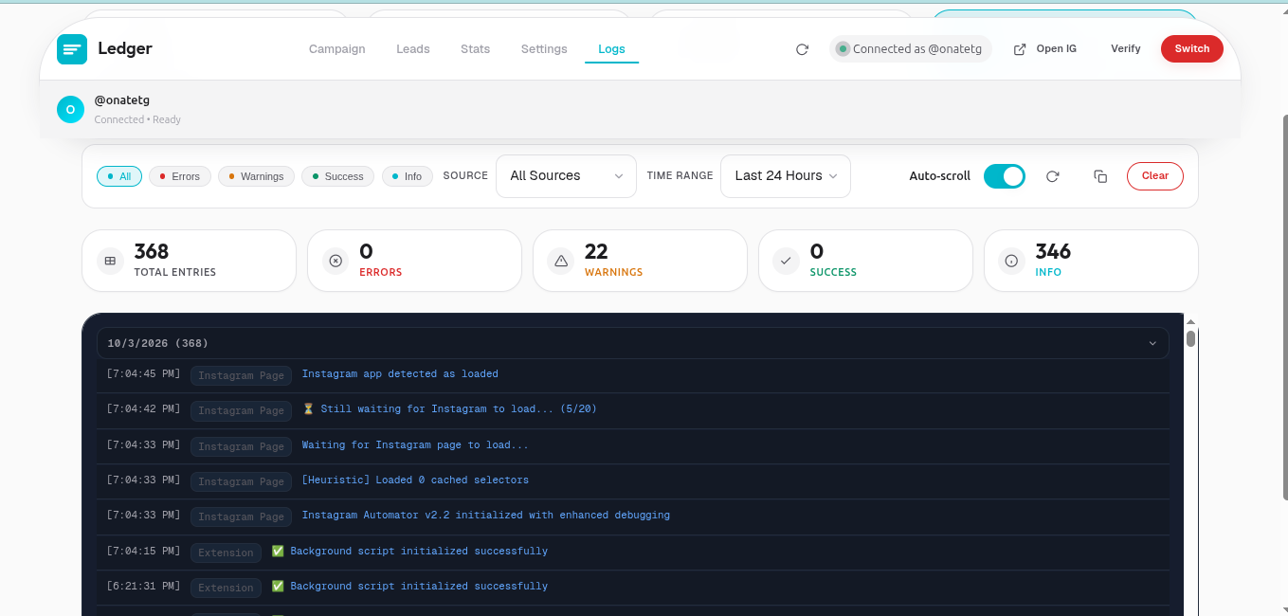Click the [7:04:42 PM] timestamp

click(143, 409)
